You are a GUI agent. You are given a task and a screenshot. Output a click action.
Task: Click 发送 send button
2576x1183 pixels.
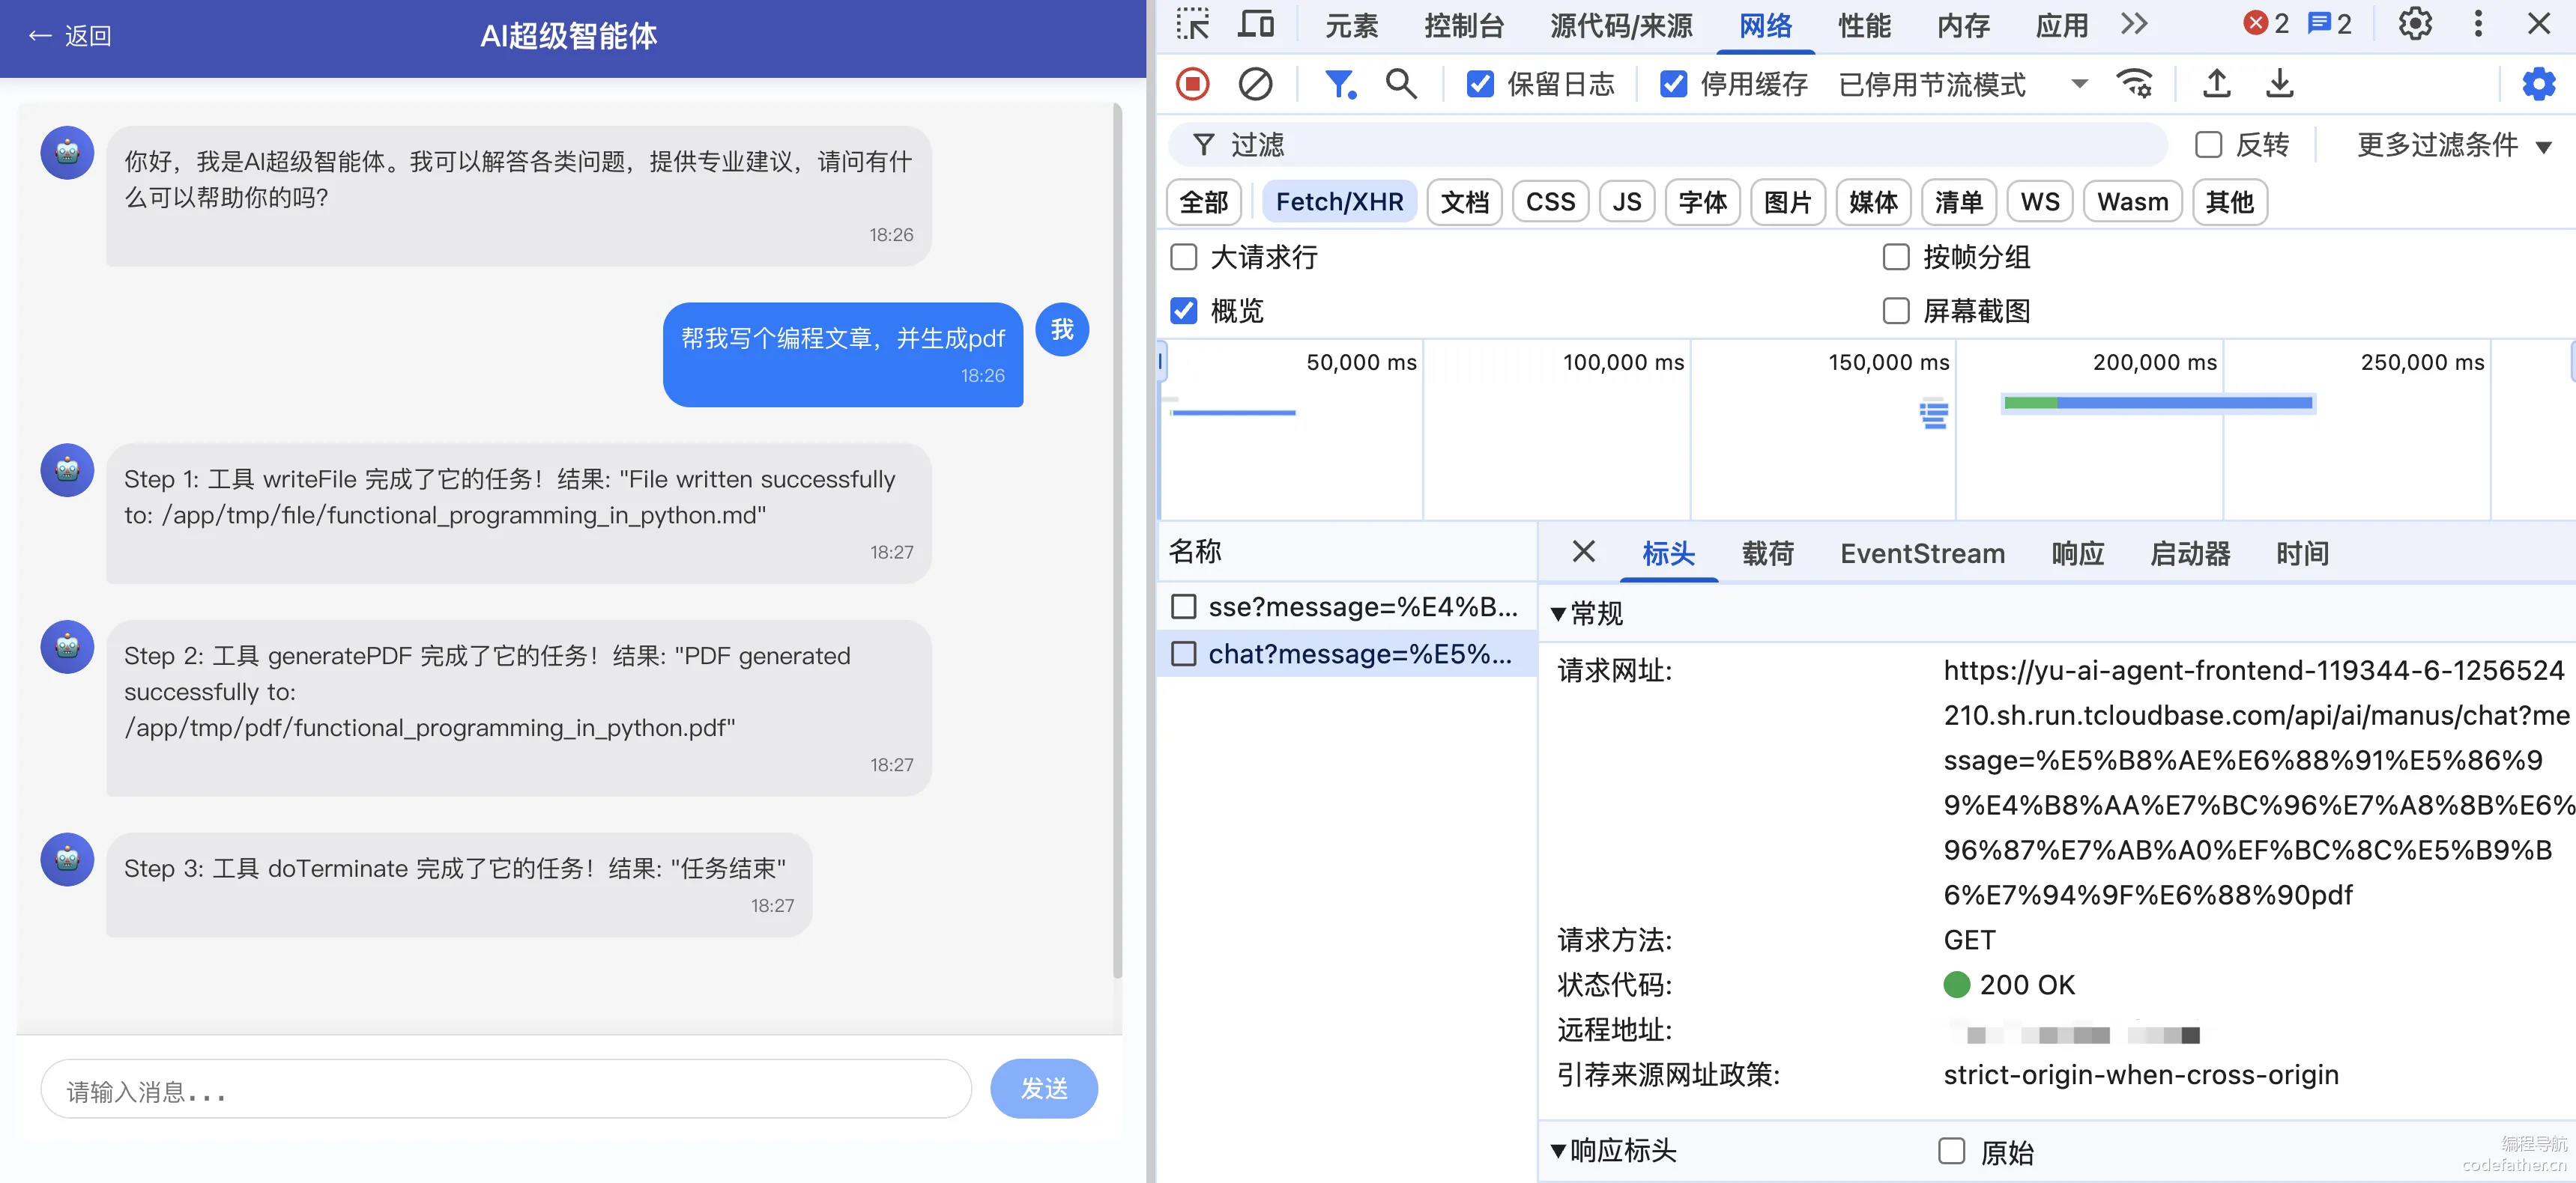click(1044, 1088)
